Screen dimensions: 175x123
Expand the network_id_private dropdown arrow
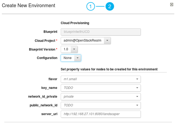tap(137, 97)
